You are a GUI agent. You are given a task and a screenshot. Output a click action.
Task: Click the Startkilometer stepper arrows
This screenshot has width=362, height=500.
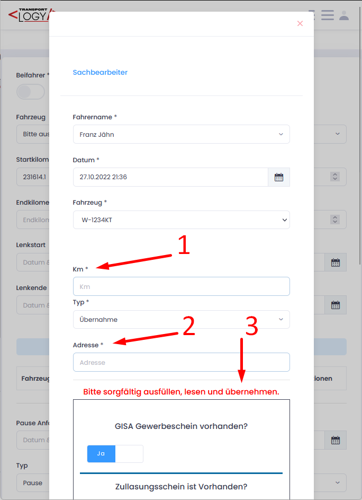334,177
